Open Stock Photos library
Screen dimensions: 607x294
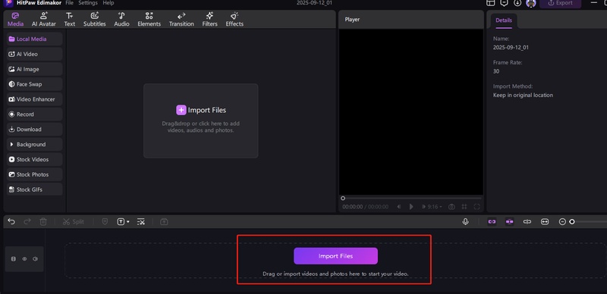(34, 175)
